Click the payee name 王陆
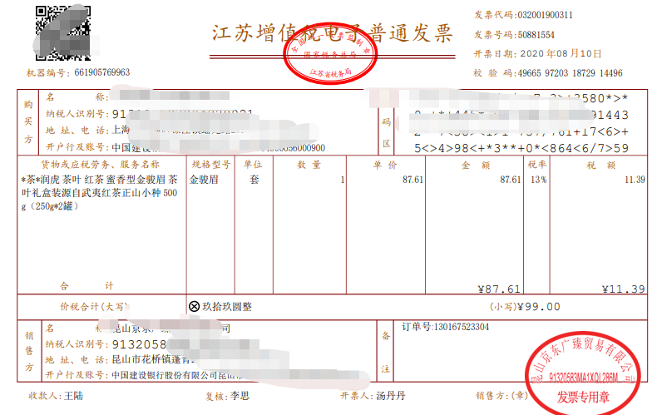This screenshot has width=657, height=415. coord(74,396)
